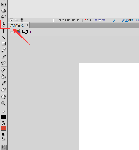This screenshot has height=150, width=139.
Task: Open the red fill color swatch
Action: click(x=4, y=128)
